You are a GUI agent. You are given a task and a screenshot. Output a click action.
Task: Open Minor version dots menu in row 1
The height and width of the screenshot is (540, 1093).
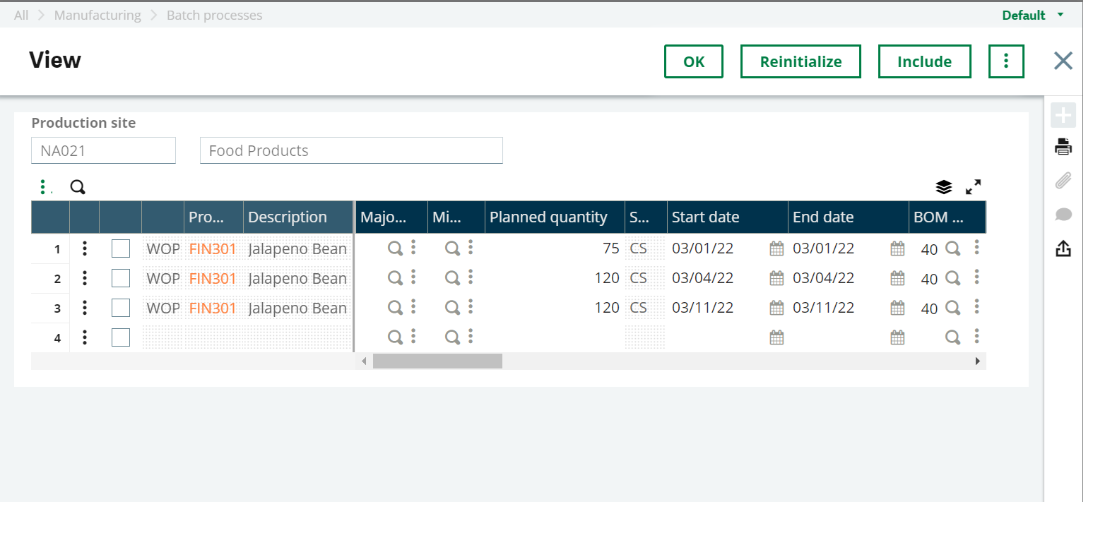pyautogui.click(x=471, y=247)
